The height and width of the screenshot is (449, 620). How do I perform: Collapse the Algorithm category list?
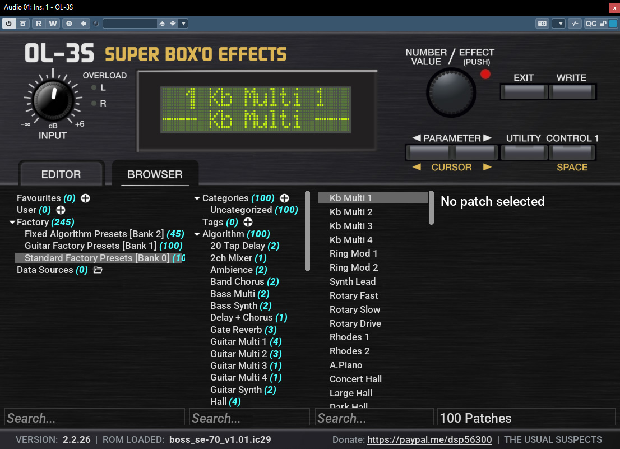coord(197,234)
